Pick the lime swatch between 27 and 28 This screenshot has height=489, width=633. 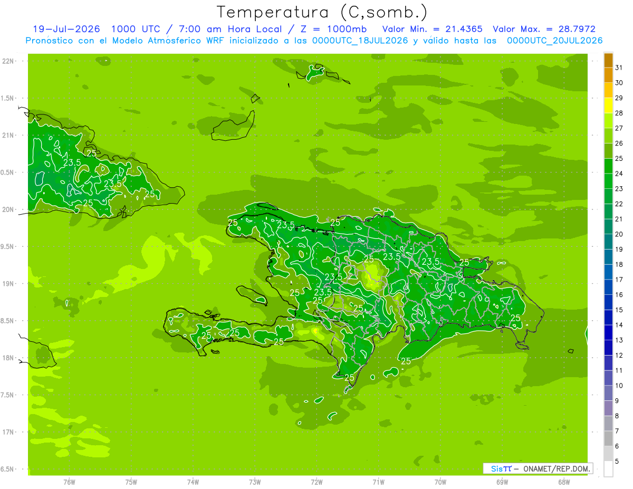pos(608,120)
